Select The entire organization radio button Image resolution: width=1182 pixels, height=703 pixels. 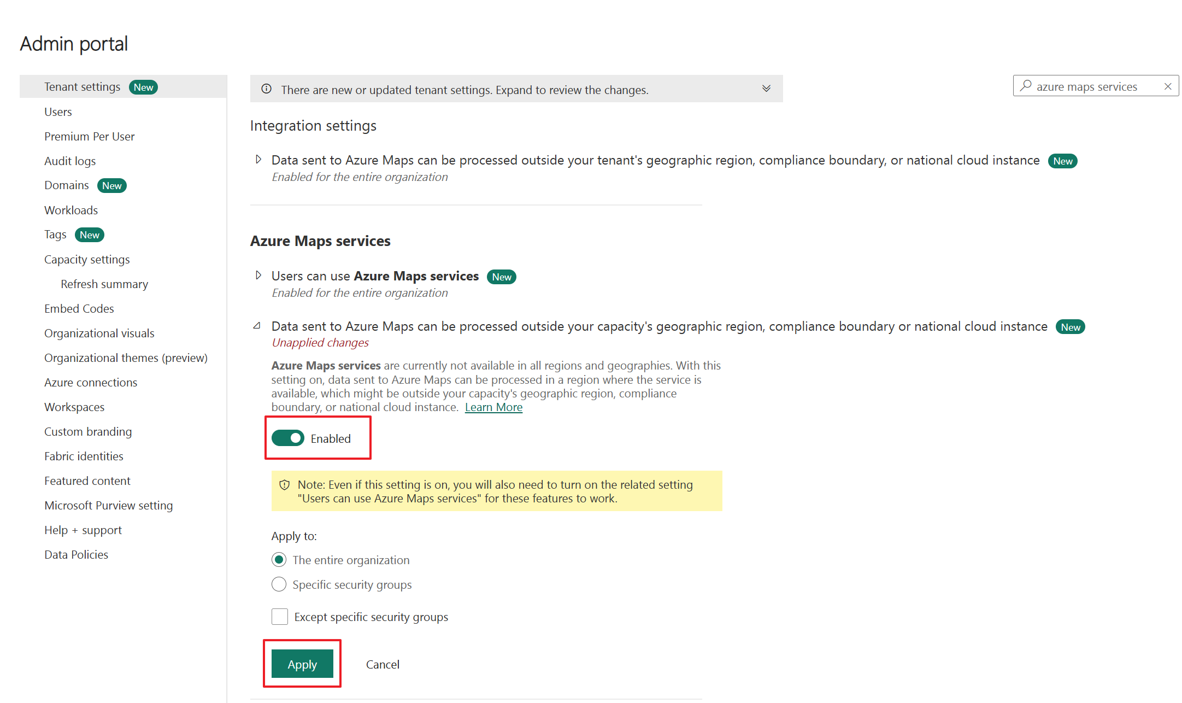click(x=279, y=560)
